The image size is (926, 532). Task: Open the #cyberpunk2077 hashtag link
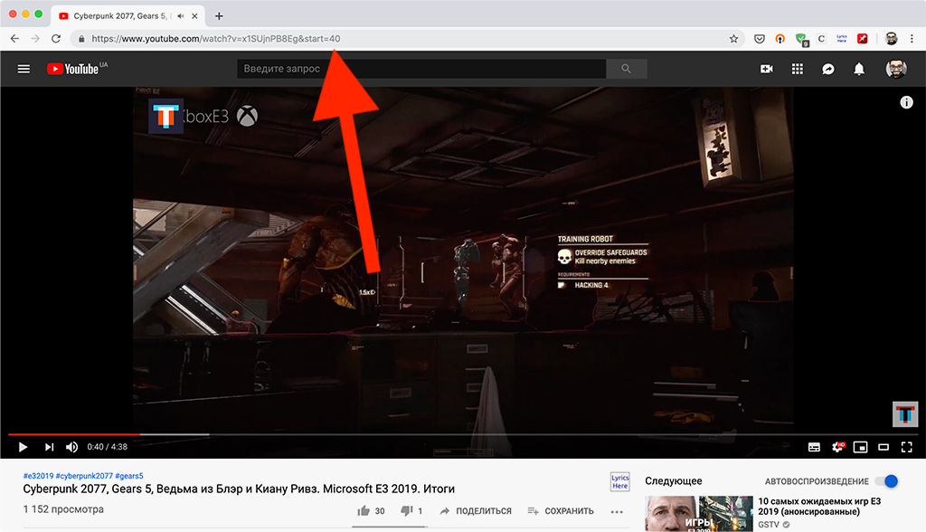point(84,476)
